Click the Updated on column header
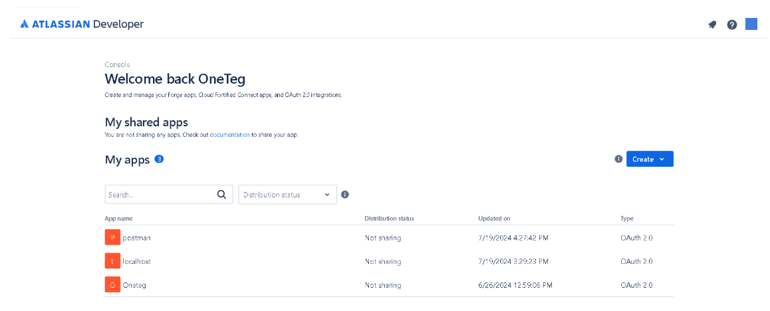Viewport: 770px width, 311px height. tap(494, 219)
